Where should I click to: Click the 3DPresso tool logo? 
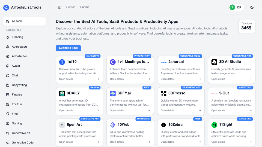pyautogui.click(x=163, y=93)
